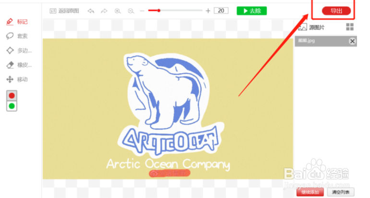370x198 pixels.
Task: Click the red 导出 export button
Action: click(336, 11)
